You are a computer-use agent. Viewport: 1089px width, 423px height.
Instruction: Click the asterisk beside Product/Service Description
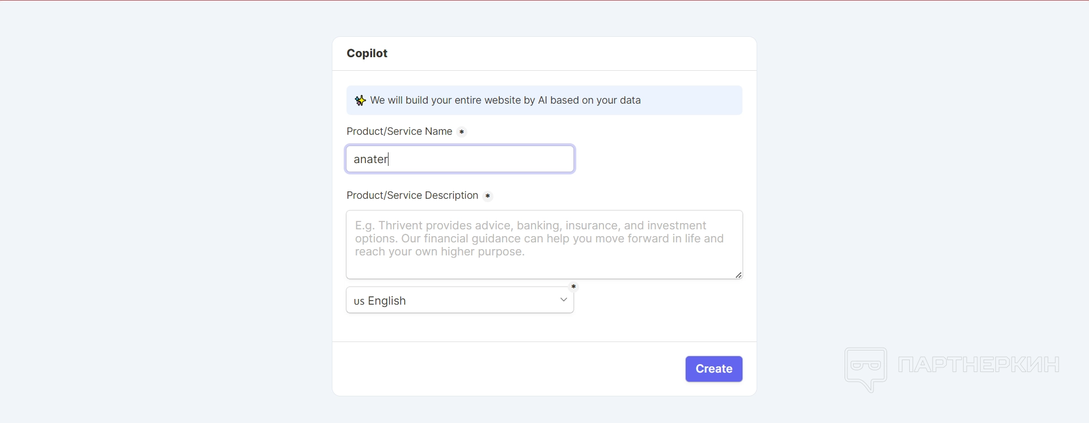pos(488,196)
